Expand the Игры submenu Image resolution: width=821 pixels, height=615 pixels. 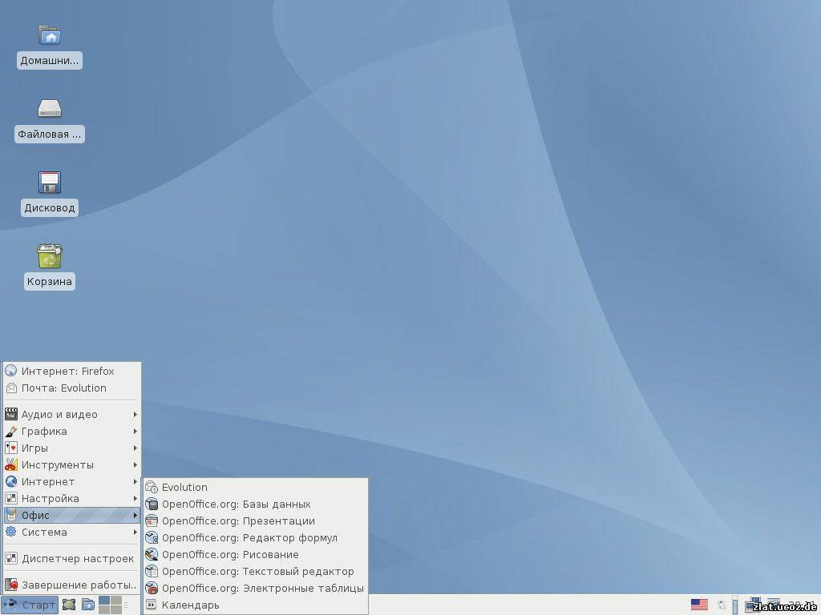tap(71, 448)
